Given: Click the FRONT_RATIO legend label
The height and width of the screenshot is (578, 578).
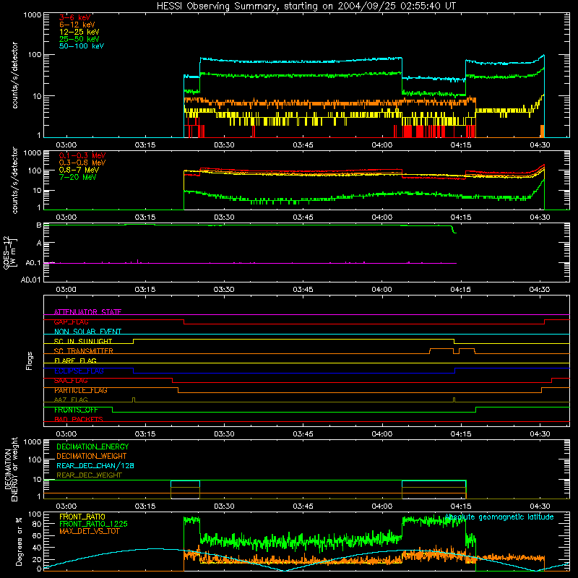Looking at the screenshot, I should pyautogui.click(x=82, y=517).
